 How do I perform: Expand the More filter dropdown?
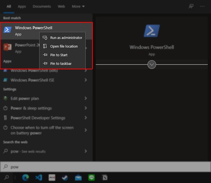click(x=78, y=6)
